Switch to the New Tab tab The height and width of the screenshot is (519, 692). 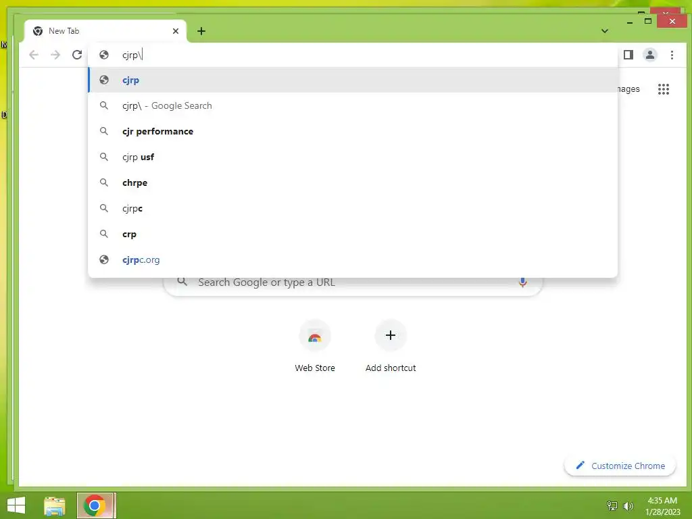[105, 31]
